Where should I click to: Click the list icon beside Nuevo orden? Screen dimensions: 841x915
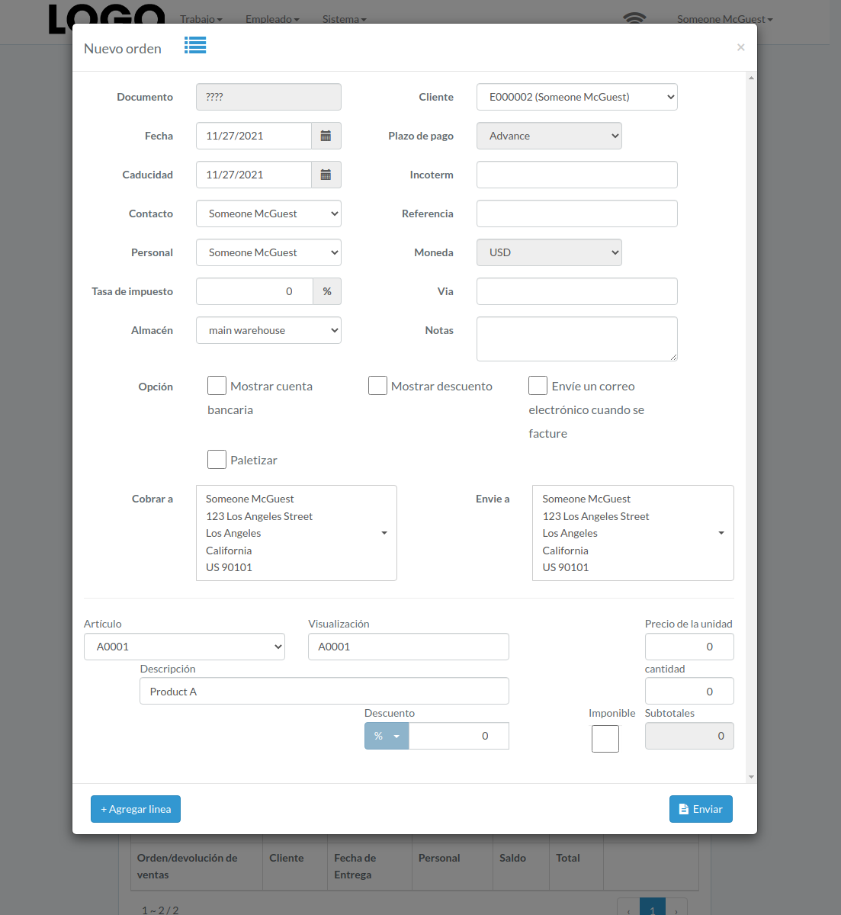point(195,46)
